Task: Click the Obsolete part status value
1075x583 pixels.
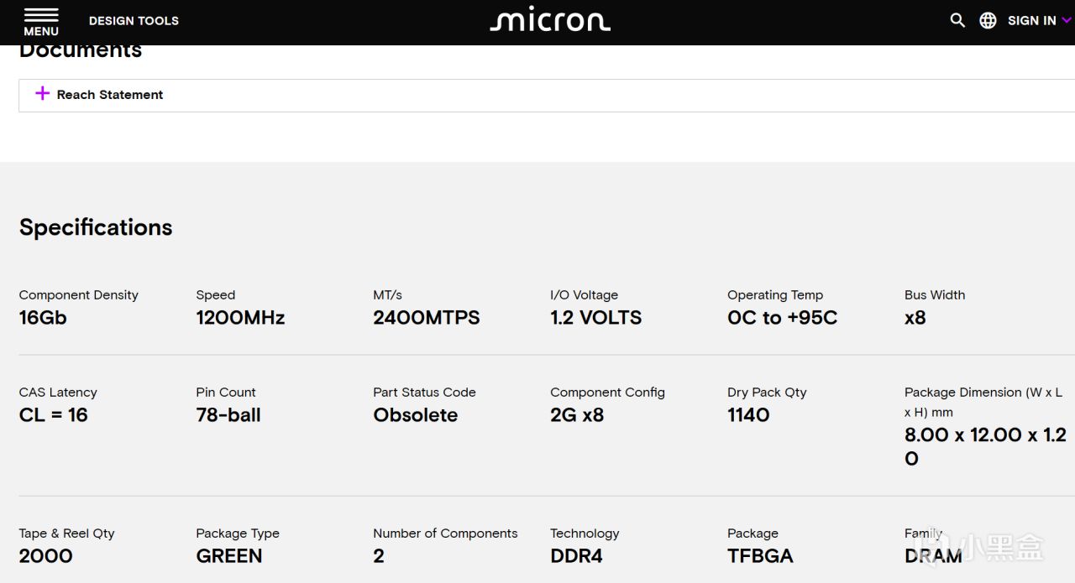Action: point(415,415)
